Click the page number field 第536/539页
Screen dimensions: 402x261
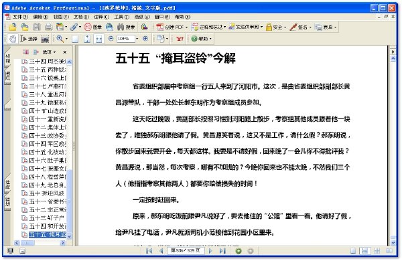click(x=186, y=251)
